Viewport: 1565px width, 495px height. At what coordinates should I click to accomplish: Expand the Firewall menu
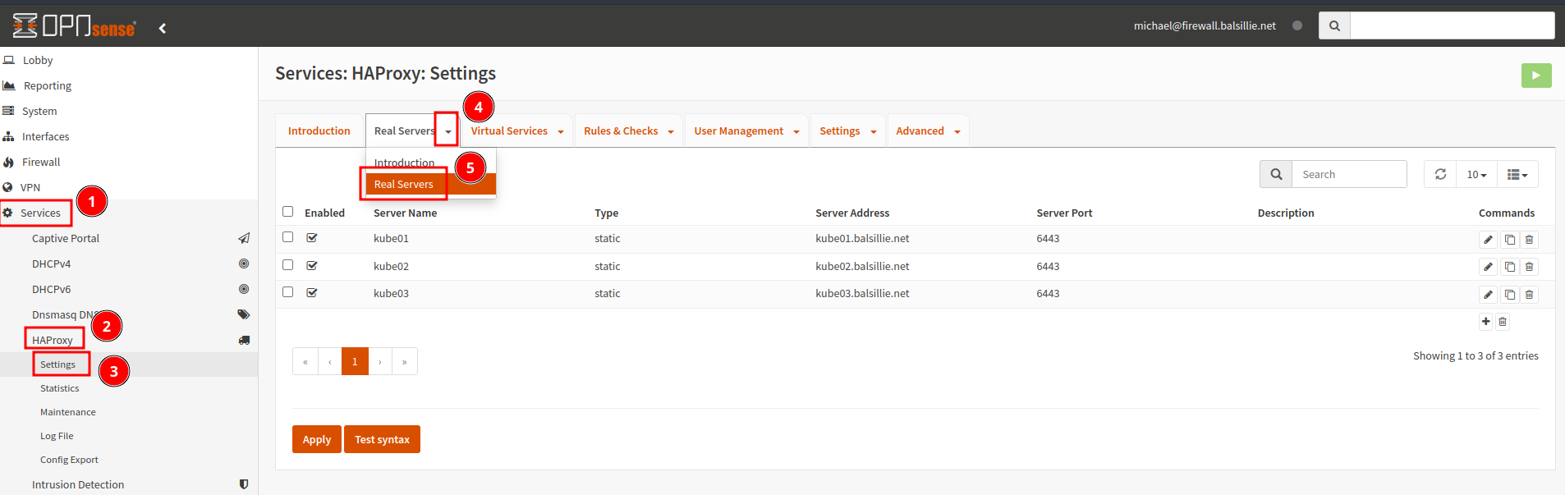click(41, 162)
